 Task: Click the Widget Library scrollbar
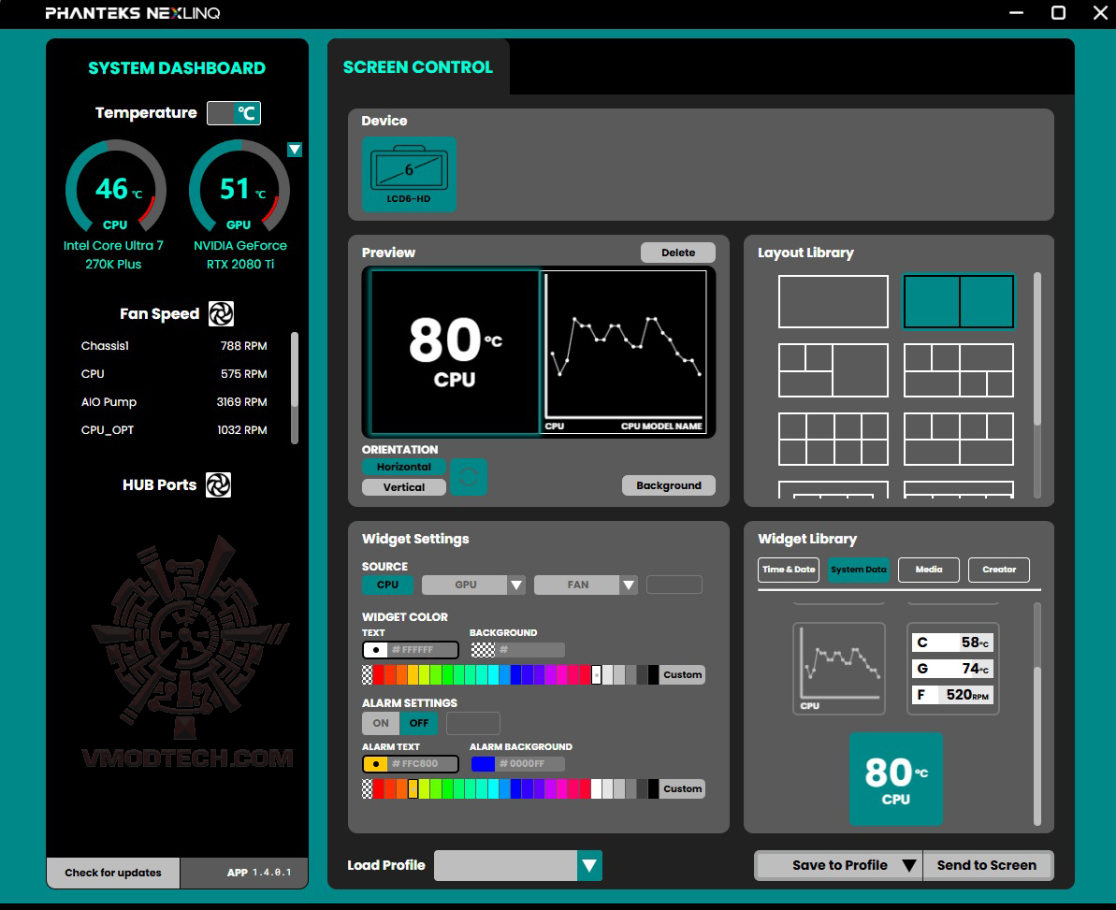point(1037,745)
